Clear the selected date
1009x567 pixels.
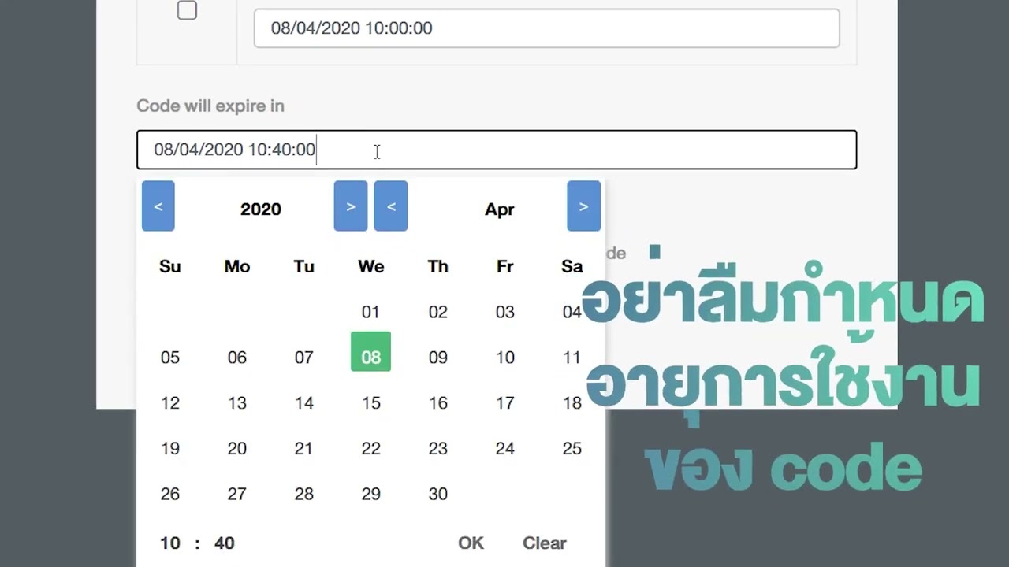(545, 543)
